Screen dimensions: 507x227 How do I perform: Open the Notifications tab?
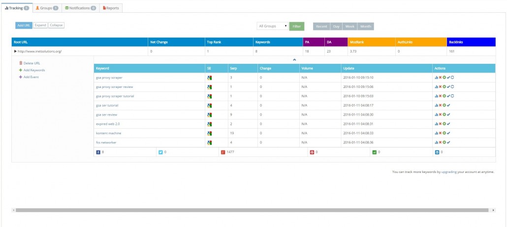pos(81,8)
